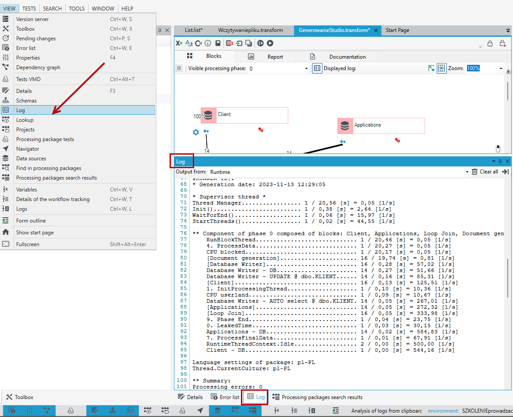Image resolution: width=513 pixels, height=417 pixels.
Task: Click the fit-to-screen icon left of Zoom
Action: 431,68
